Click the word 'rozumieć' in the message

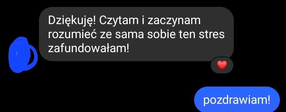72,34
